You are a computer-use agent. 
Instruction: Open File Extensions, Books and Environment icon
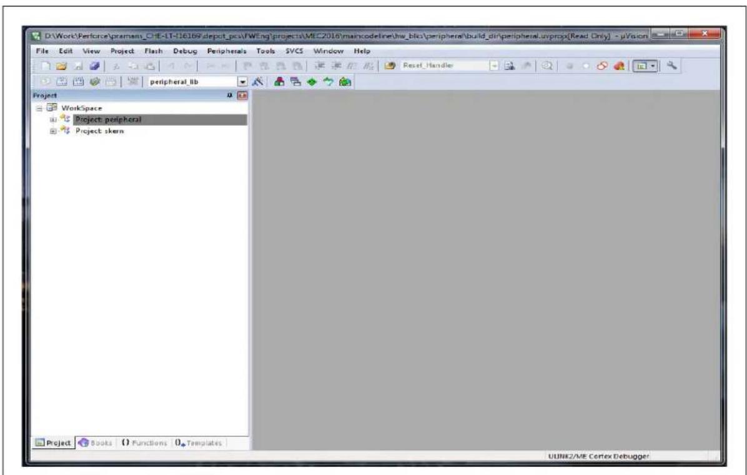point(280,82)
